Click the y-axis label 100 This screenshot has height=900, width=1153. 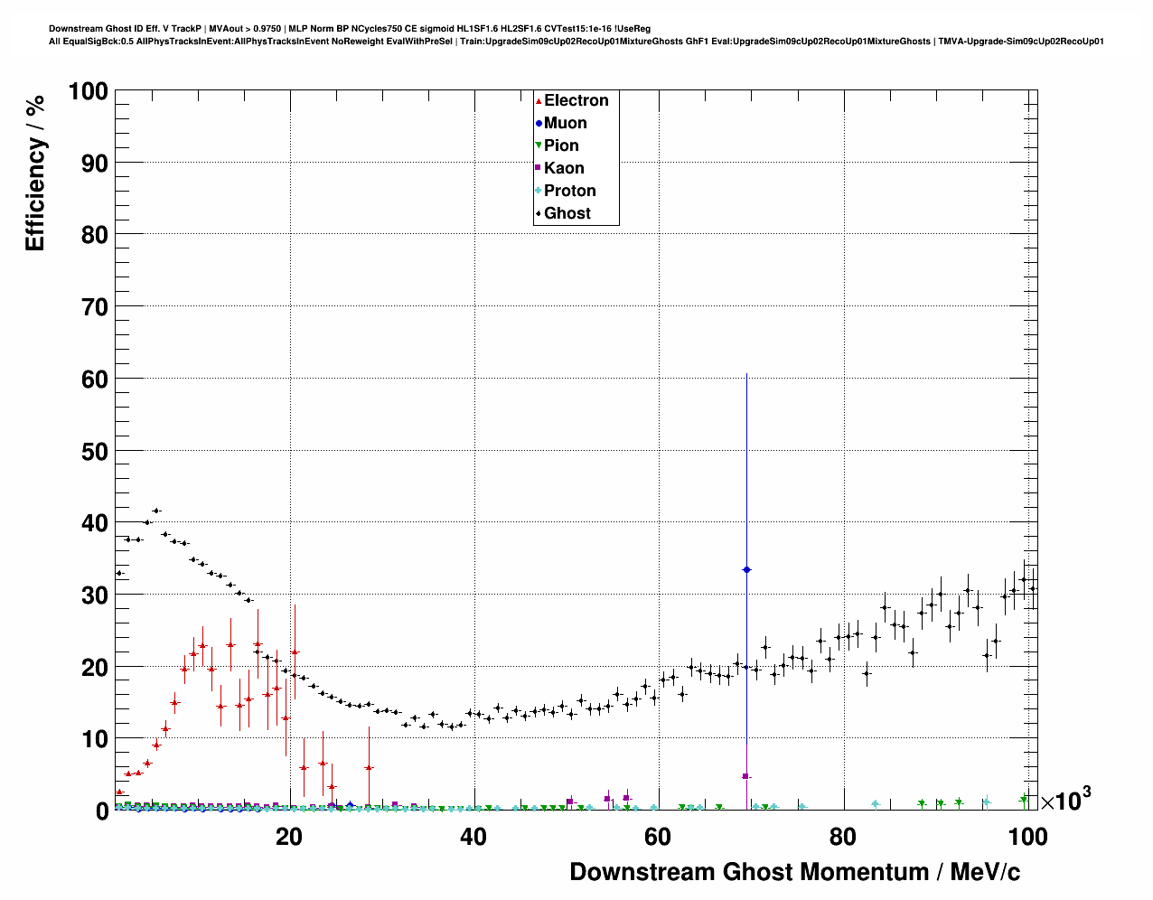coord(89,91)
